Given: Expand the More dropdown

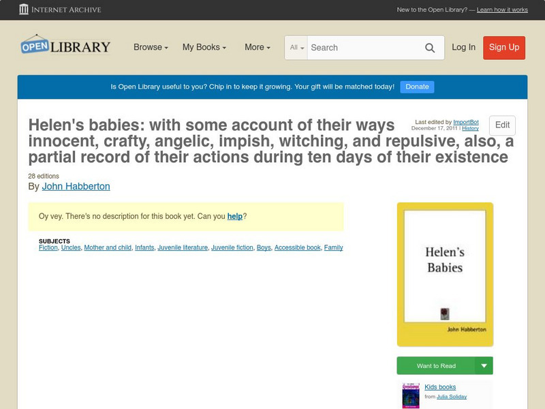Looking at the screenshot, I should [x=256, y=48].
